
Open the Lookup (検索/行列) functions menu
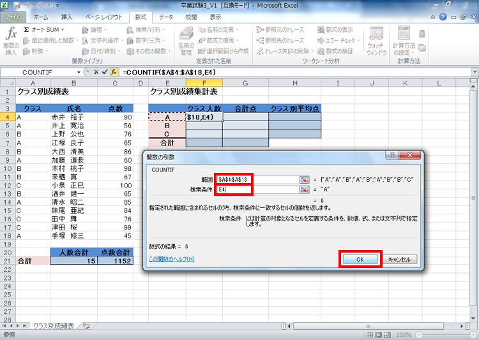pos(146,30)
